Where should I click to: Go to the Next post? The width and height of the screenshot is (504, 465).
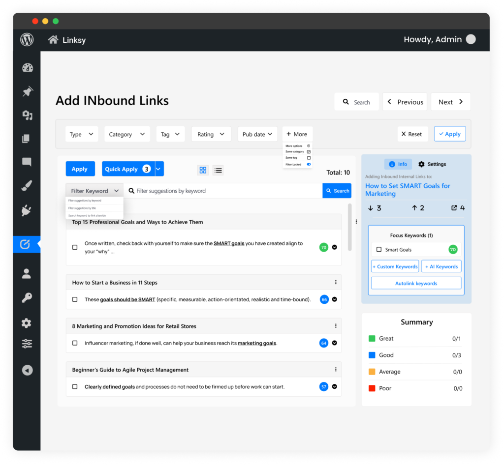click(451, 102)
